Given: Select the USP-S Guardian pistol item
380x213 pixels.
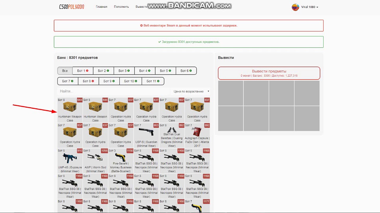Looking at the screenshot, I should tap(146, 135).
